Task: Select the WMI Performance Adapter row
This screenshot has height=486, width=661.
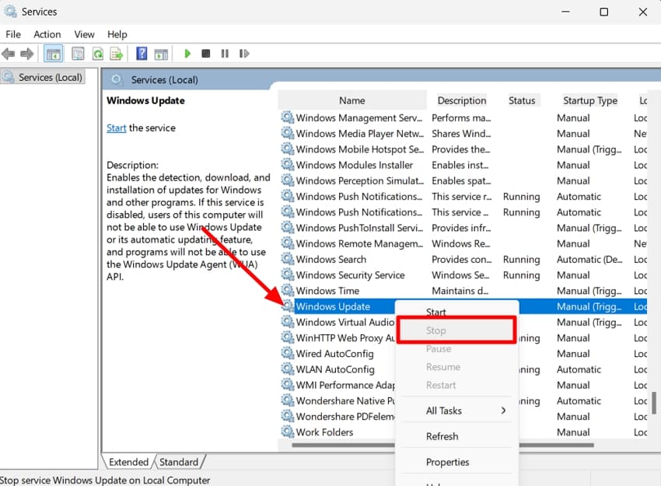Action: pyautogui.click(x=344, y=385)
